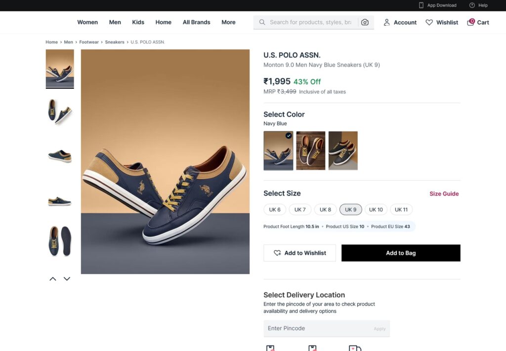Choose size UK 11
506x351 pixels.
401,209
